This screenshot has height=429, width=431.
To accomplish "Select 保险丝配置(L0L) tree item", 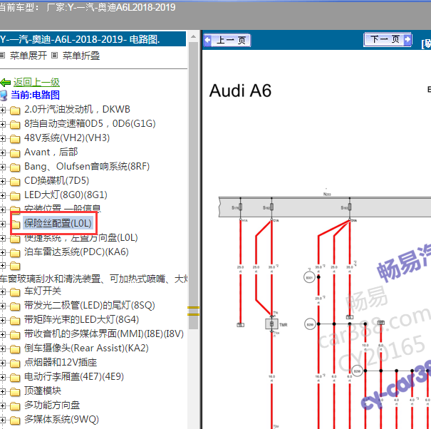I will coord(58,223).
